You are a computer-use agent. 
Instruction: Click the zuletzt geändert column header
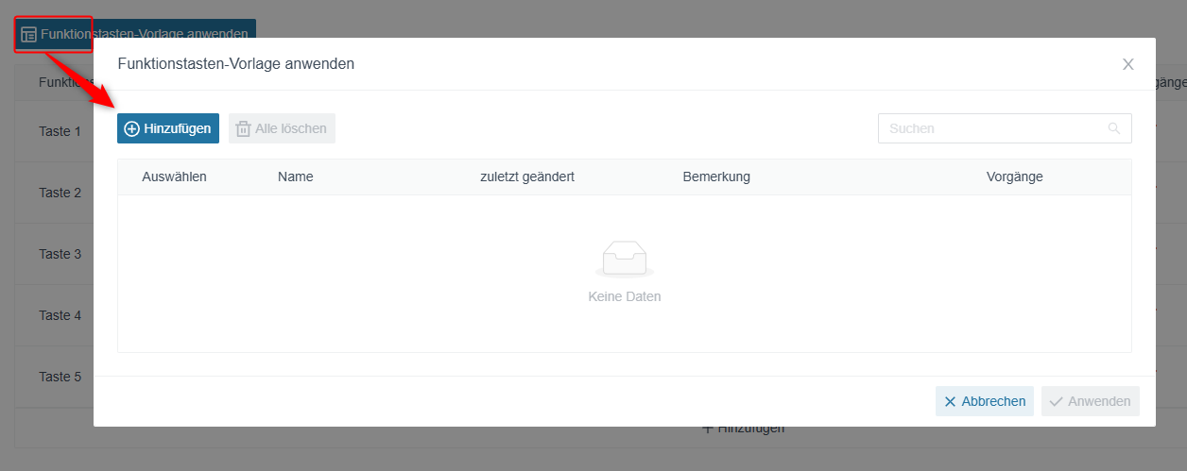[527, 177]
